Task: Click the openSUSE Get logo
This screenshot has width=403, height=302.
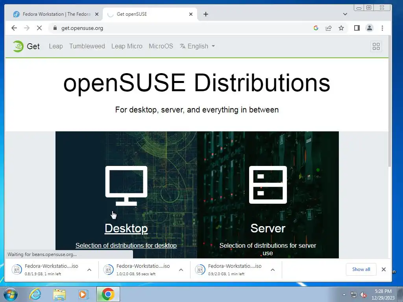Action: (x=26, y=46)
